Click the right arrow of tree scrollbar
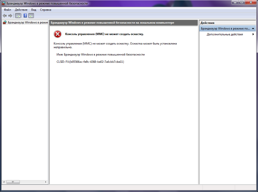Image resolution: width=258 pixels, height=192 pixels. [x=46, y=182]
